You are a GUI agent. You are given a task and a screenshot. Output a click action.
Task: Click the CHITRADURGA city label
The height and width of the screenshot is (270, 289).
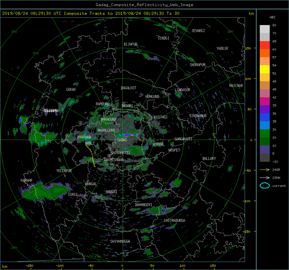(x=174, y=221)
